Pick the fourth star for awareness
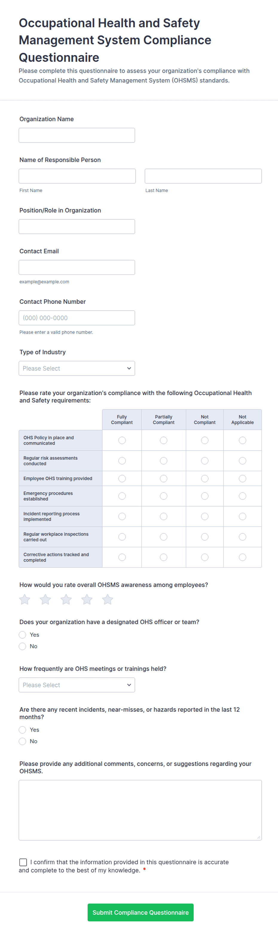The height and width of the screenshot is (936, 278). pyautogui.click(x=87, y=599)
